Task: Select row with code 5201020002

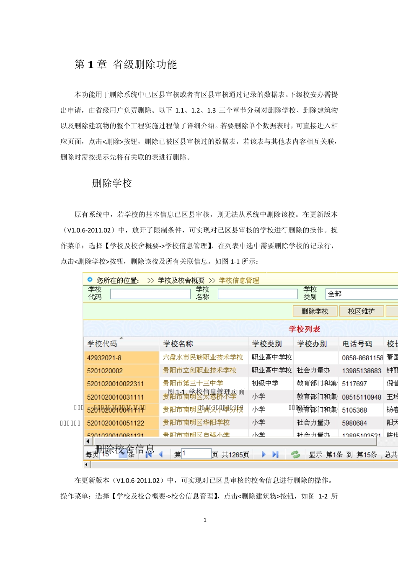Action: point(121,371)
